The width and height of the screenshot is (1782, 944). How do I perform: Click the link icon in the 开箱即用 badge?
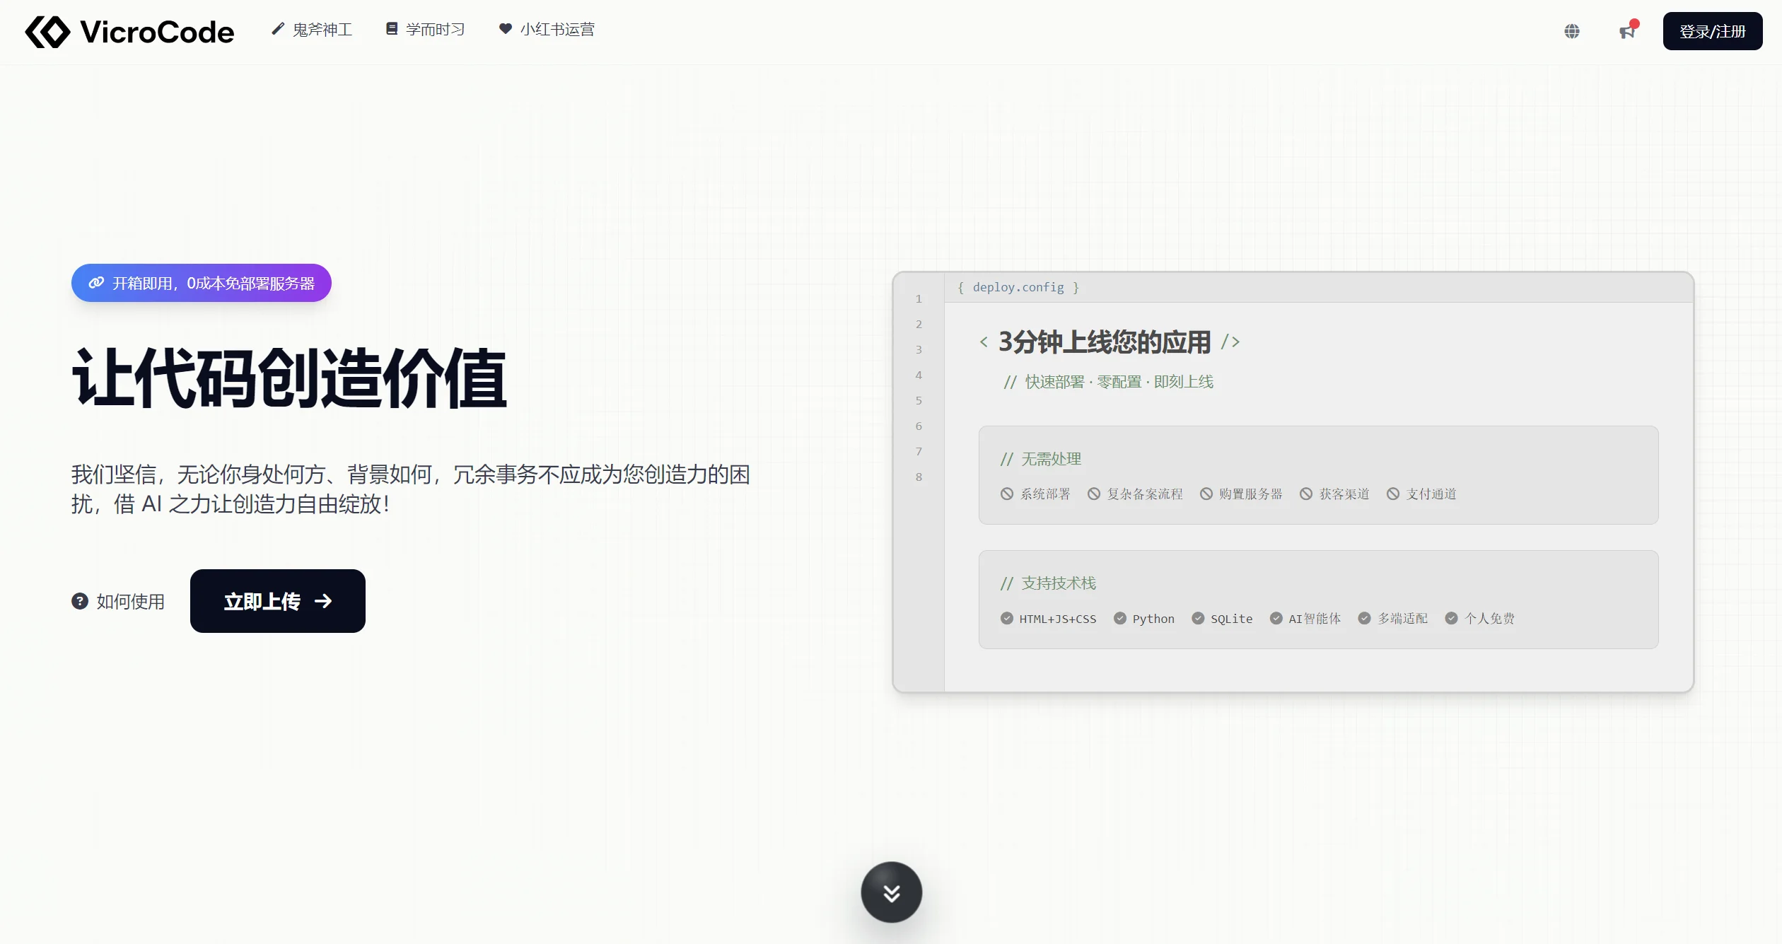tap(96, 283)
